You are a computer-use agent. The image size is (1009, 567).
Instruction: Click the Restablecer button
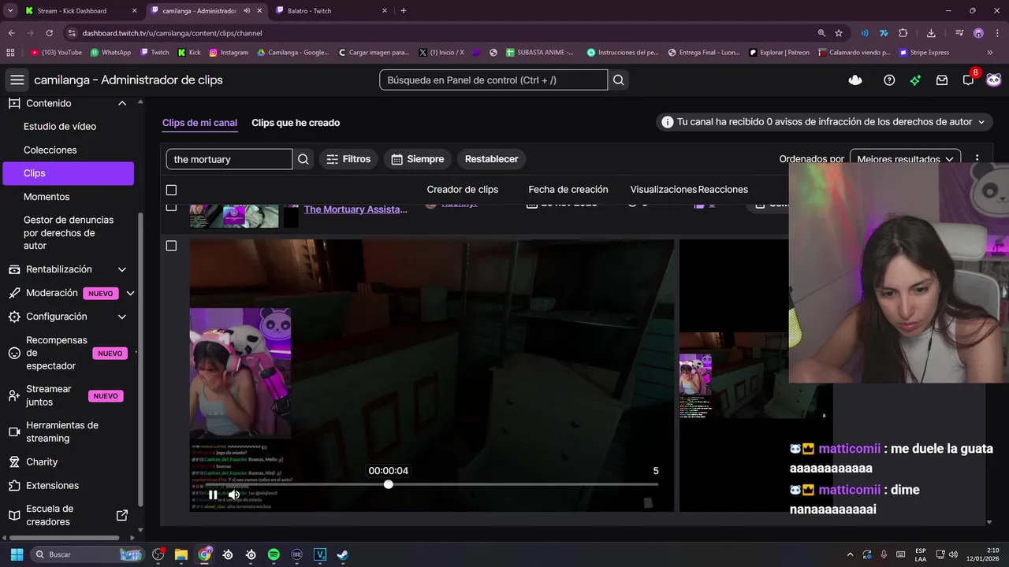coord(491,159)
